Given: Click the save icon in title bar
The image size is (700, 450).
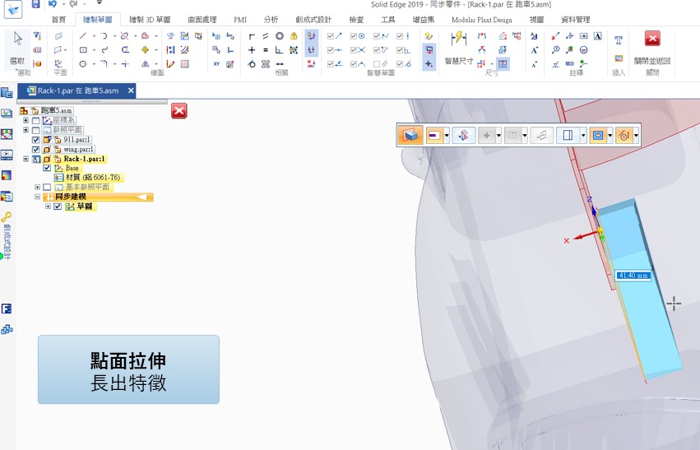Looking at the screenshot, I should [x=35, y=4].
